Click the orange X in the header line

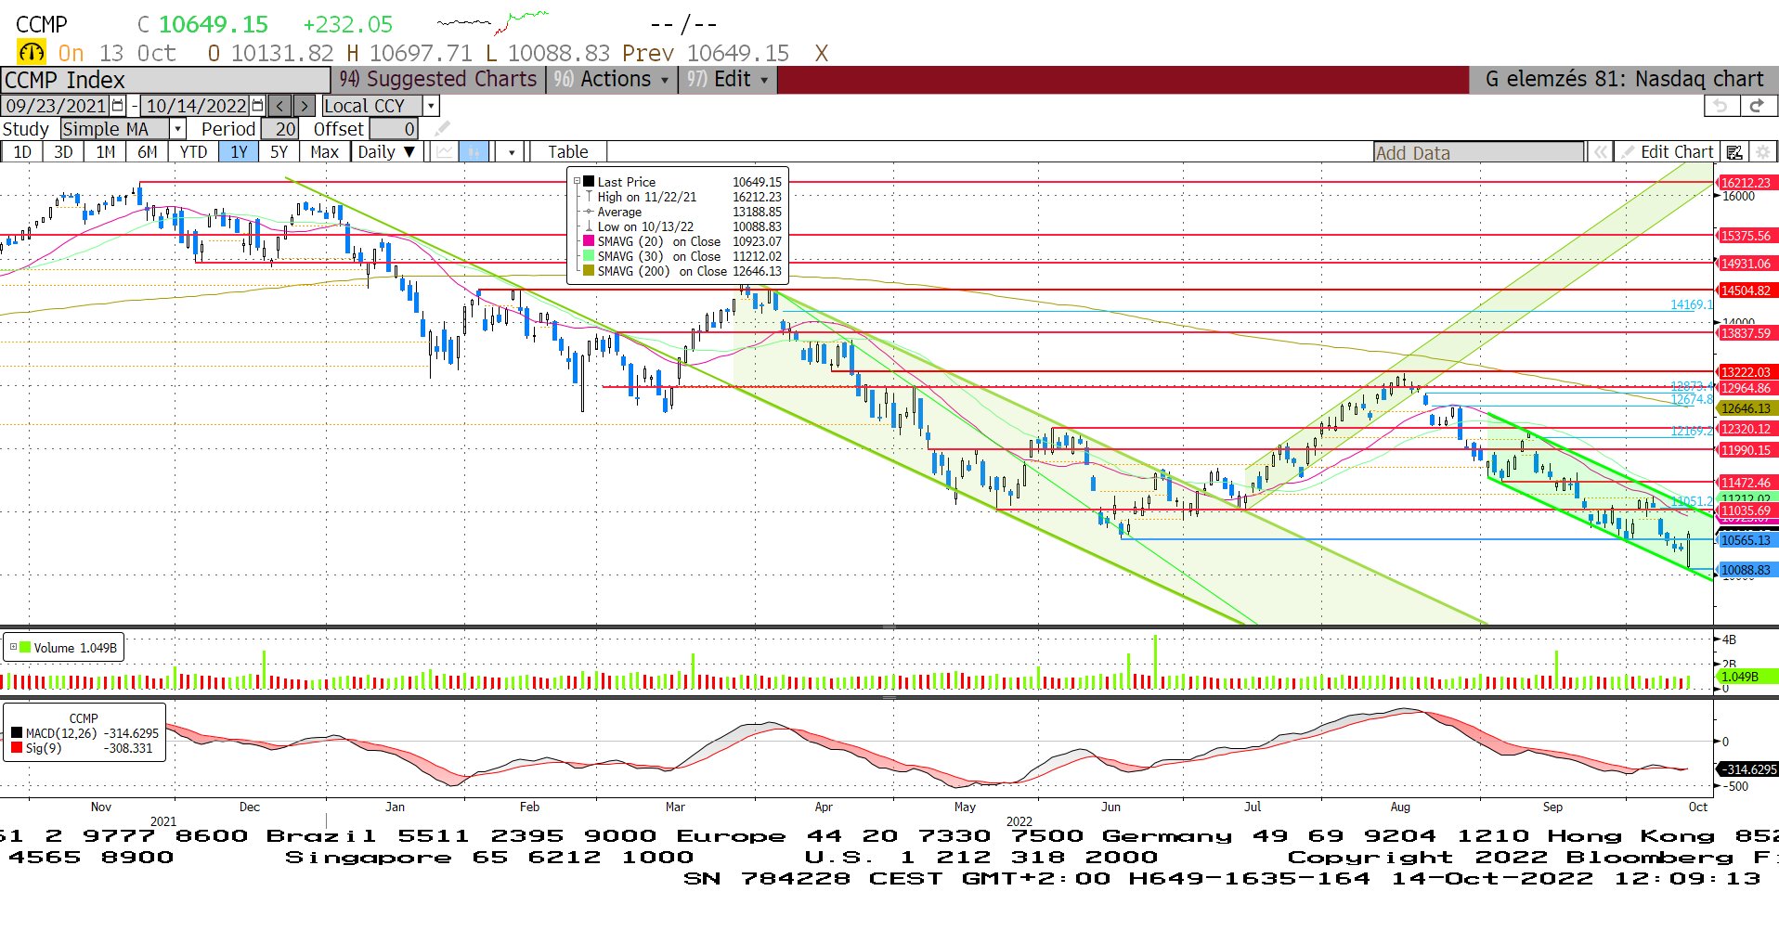point(821,54)
